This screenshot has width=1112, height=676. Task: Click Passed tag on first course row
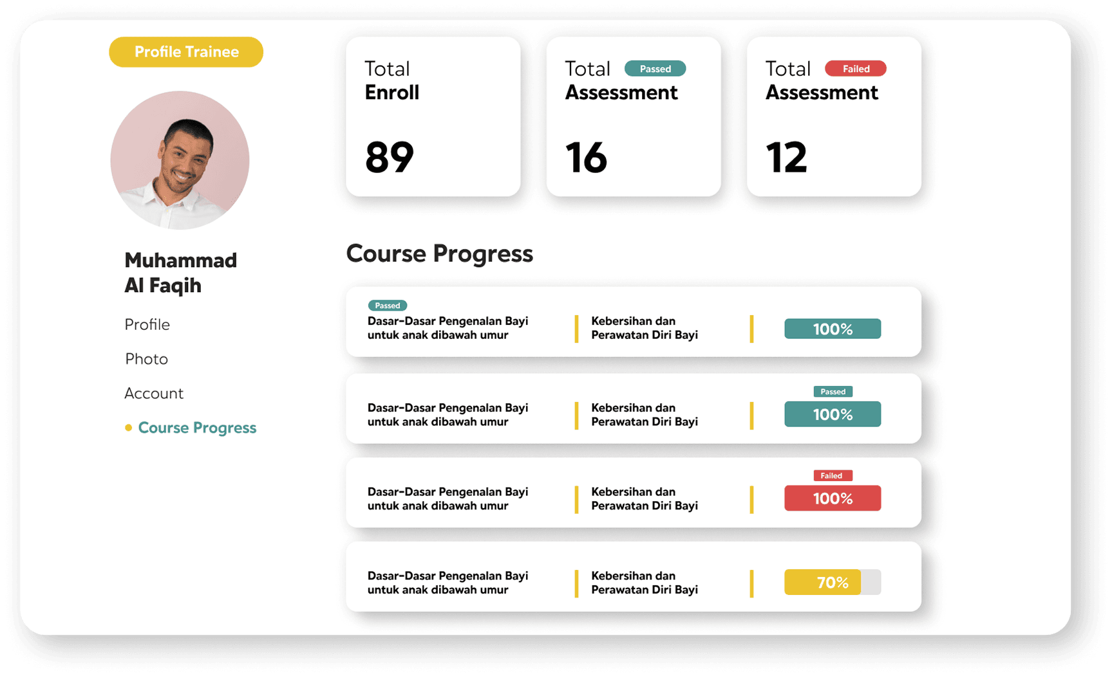click(387, 306)
